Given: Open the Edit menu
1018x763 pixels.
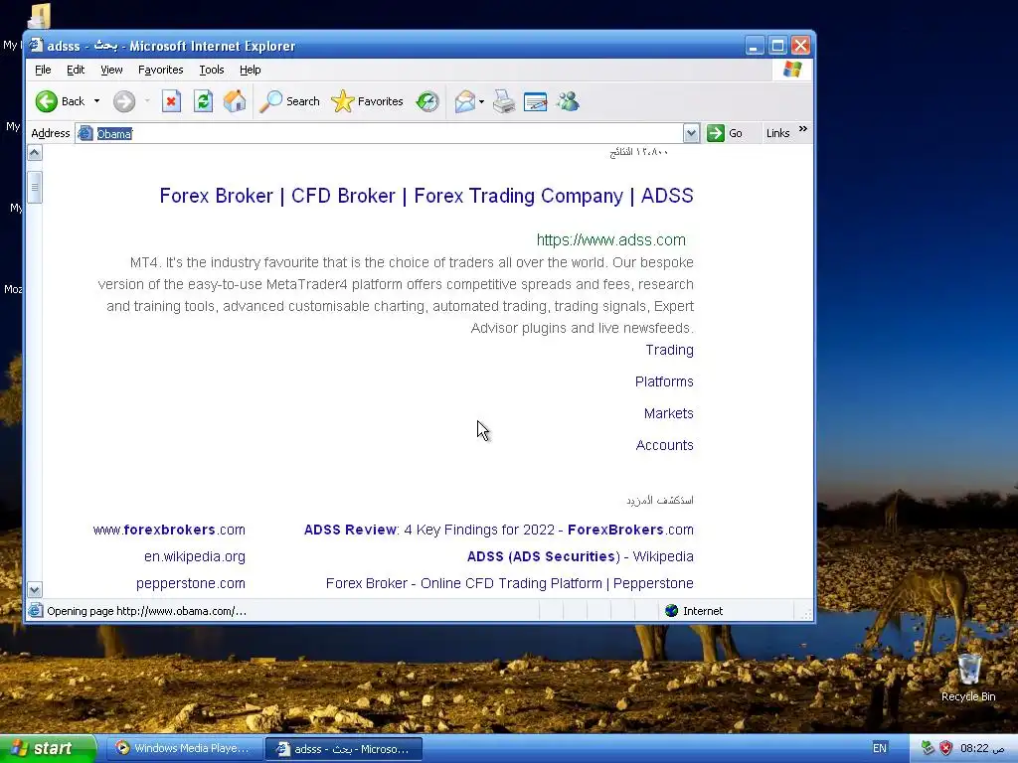Looking at the screenshot, I should coord(76,70).
